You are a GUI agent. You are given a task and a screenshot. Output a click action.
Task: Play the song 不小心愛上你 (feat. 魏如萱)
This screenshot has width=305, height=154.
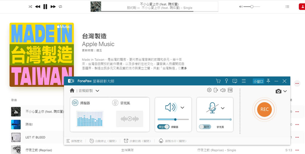(45, 112)
